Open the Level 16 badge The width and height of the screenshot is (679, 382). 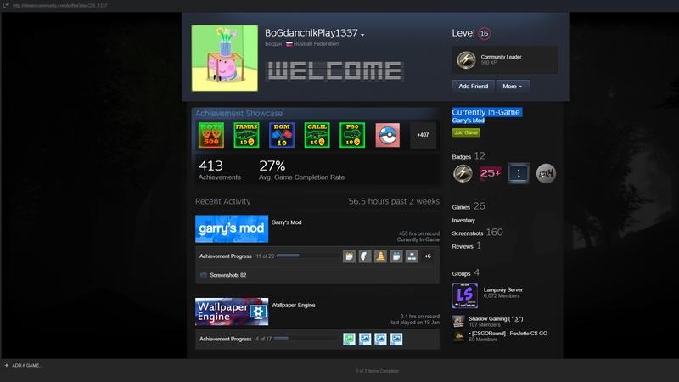point(484,33)
